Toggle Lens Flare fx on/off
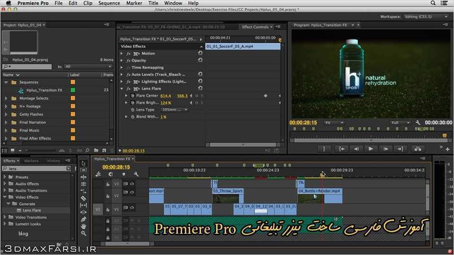 point(128,88)
